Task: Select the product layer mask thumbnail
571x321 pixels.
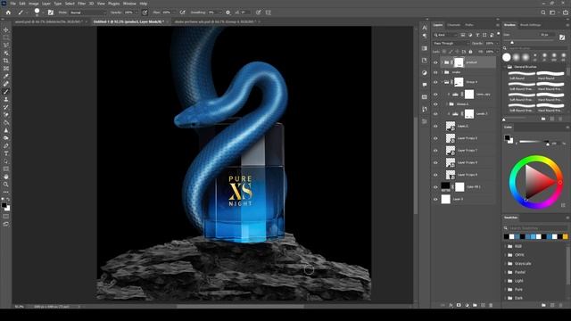Action: 459,62
